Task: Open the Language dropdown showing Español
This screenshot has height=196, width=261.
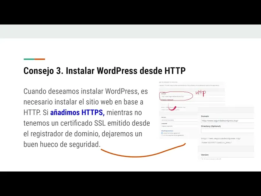Action: pos(179,126)
